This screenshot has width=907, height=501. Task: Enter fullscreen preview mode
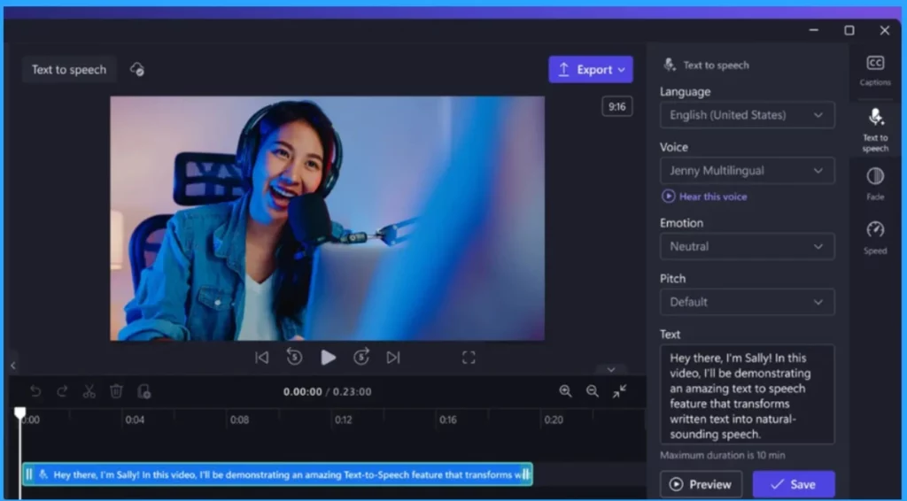469,358
